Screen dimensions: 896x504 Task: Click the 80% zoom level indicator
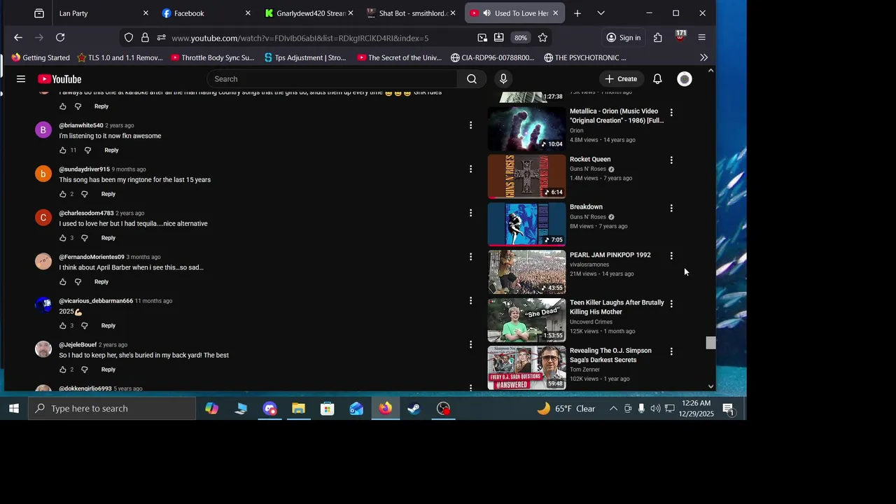520,38
